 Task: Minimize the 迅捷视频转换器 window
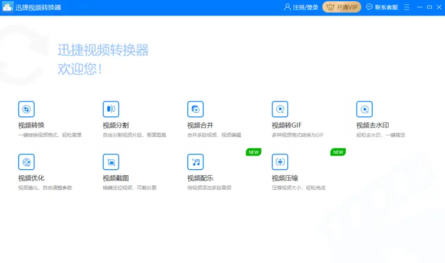(419, 7)
